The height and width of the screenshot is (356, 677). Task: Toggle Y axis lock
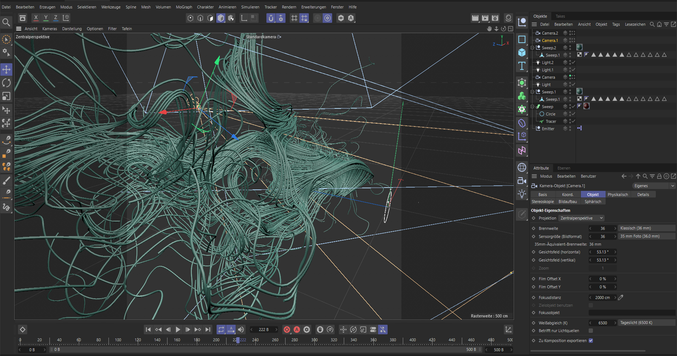45,18
